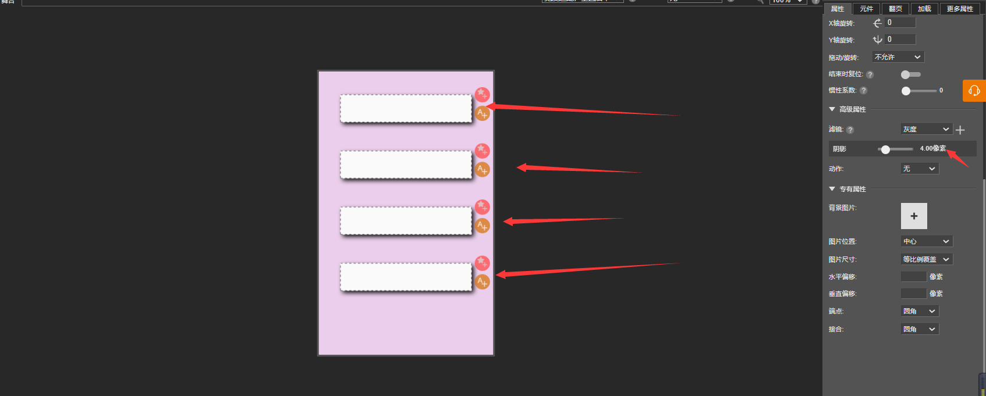Click the pink star icon beside the first box
This screenshot has height=396, width=986.
coord(482,94)
